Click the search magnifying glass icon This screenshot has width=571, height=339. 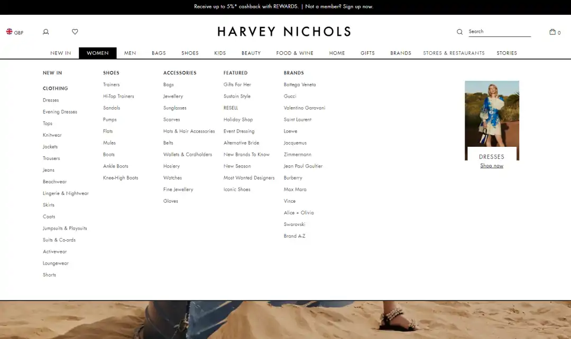[459, 32]
